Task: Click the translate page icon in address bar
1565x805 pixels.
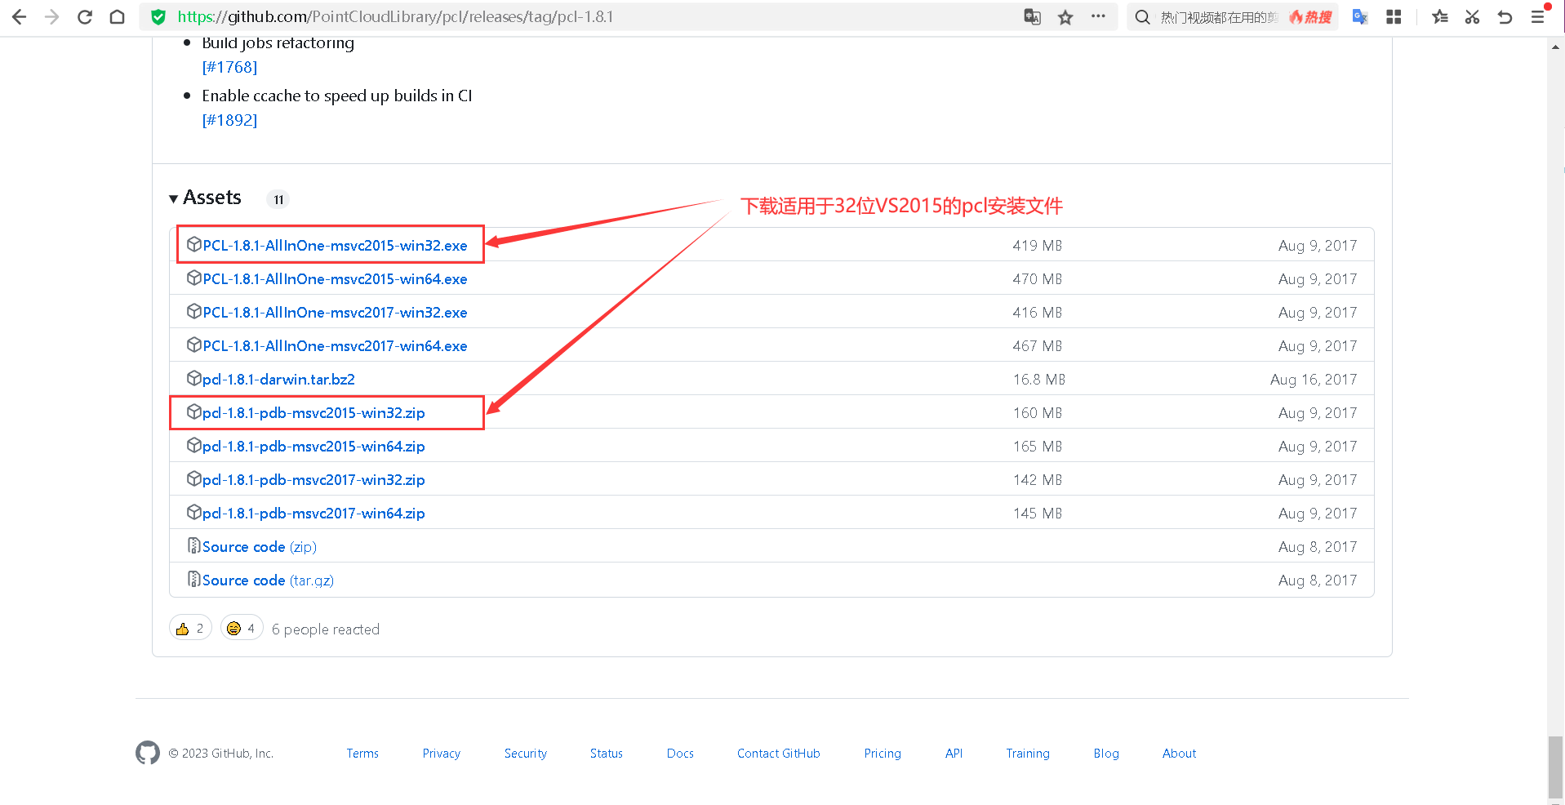Action: tap(1033, 17)
